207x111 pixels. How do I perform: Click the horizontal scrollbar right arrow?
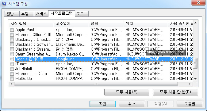[190, 84]
